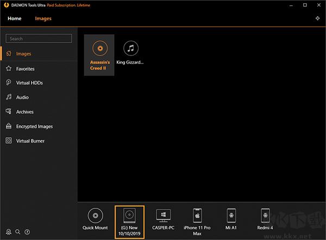326x240 pixels.
Task: Click the CASPER-PC device icon
Action: 163,216
